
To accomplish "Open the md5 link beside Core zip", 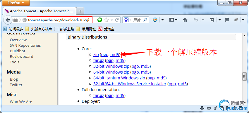I will (115, 55).
